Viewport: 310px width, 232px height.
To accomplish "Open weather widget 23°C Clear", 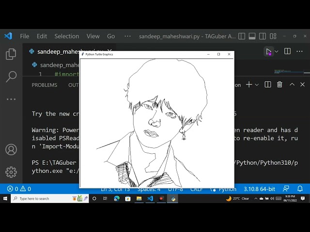I will 238,199.
